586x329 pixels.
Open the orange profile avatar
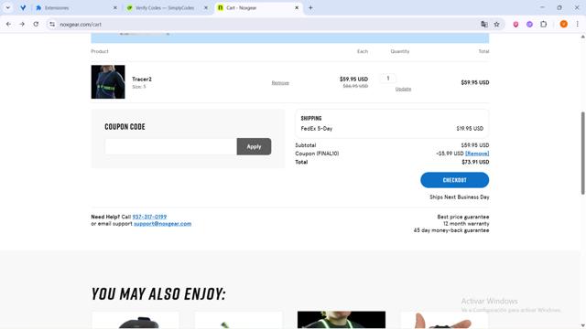coord(564,25)
